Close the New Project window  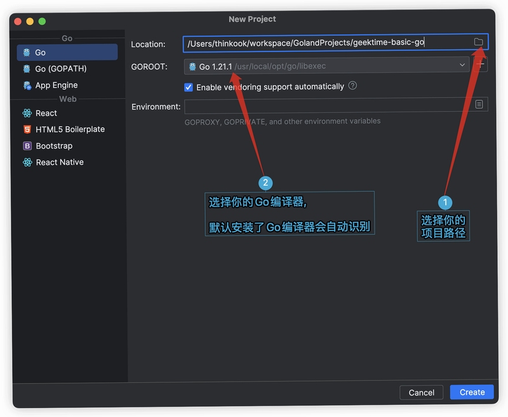(x=18, y=22)
